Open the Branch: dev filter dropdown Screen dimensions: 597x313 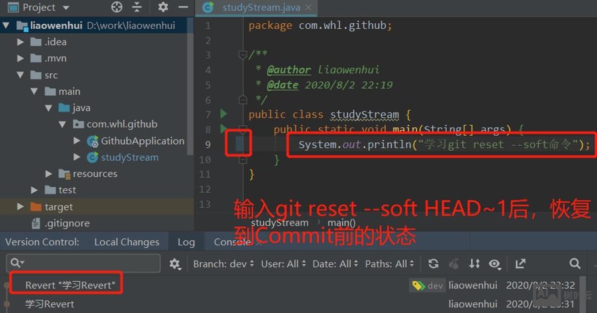click(x=223, y=264)
